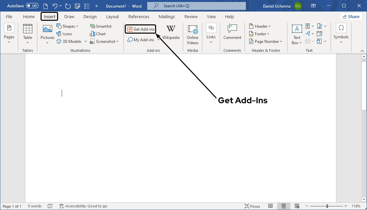The width and height of the screenshot is (367, 210).
Task: Click the Get Add-ins button
Action: pos(140,29)
